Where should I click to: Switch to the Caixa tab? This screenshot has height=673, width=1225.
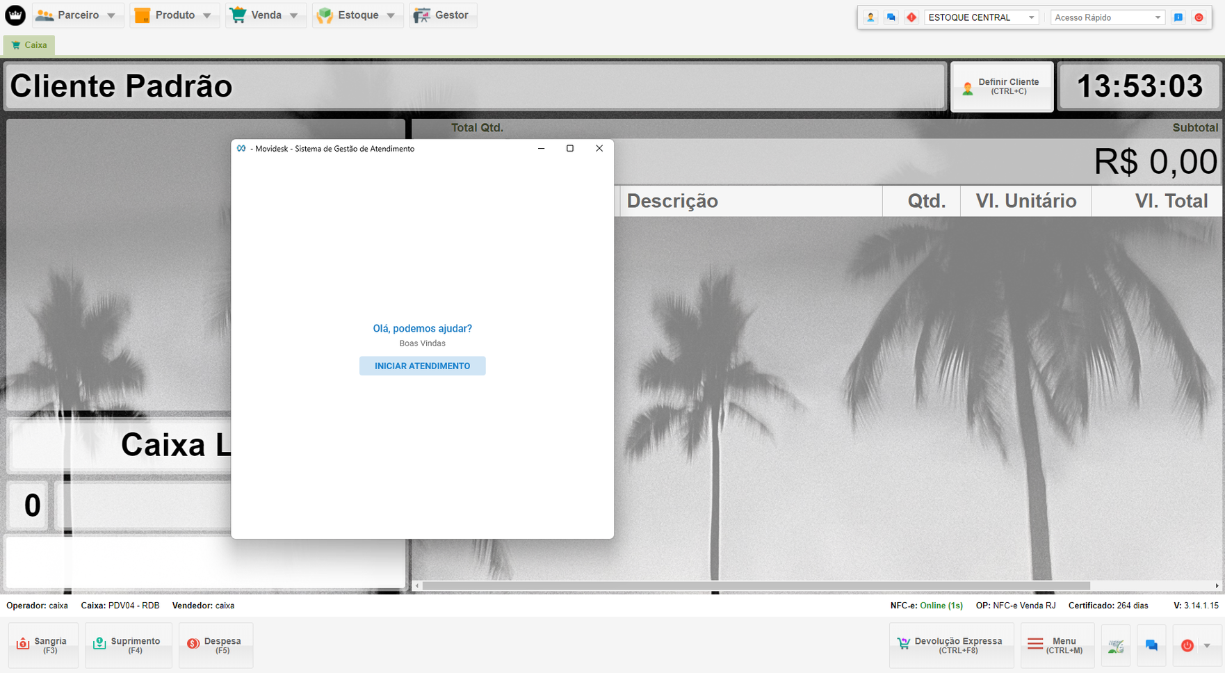(29, 45)
